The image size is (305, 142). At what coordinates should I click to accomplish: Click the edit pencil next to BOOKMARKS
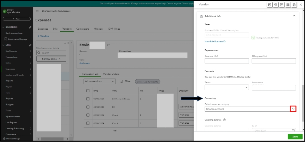30,27
